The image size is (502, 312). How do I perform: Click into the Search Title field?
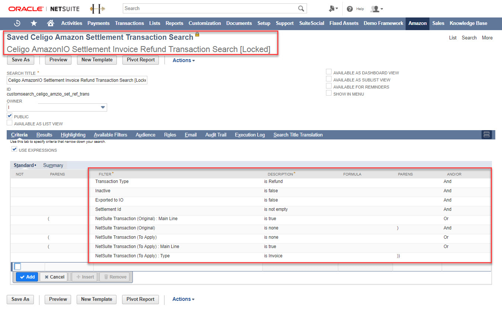click(77, 80)
